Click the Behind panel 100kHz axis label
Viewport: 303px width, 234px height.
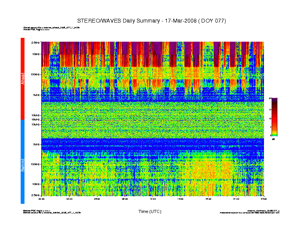click(x=35, y=164)
